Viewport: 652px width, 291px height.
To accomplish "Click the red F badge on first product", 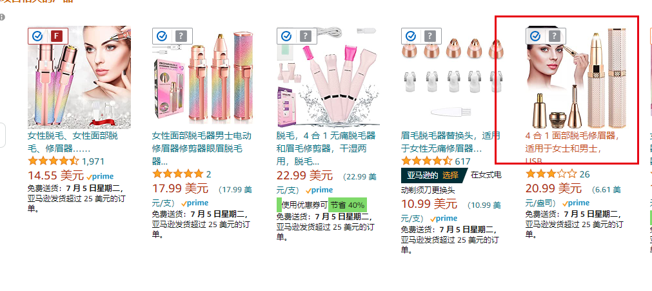I will tap(57, 36).
